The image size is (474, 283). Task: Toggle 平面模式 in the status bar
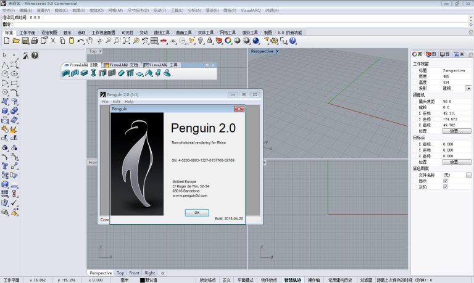(245, 280)
